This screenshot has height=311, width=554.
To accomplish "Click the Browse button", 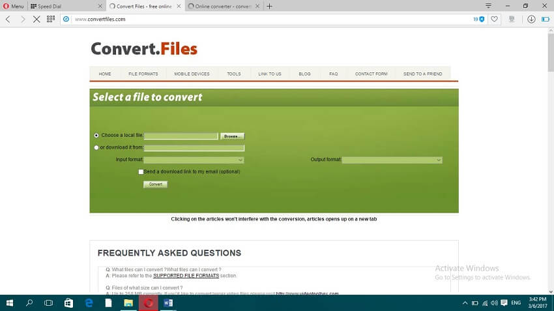I will click(232, 136).
